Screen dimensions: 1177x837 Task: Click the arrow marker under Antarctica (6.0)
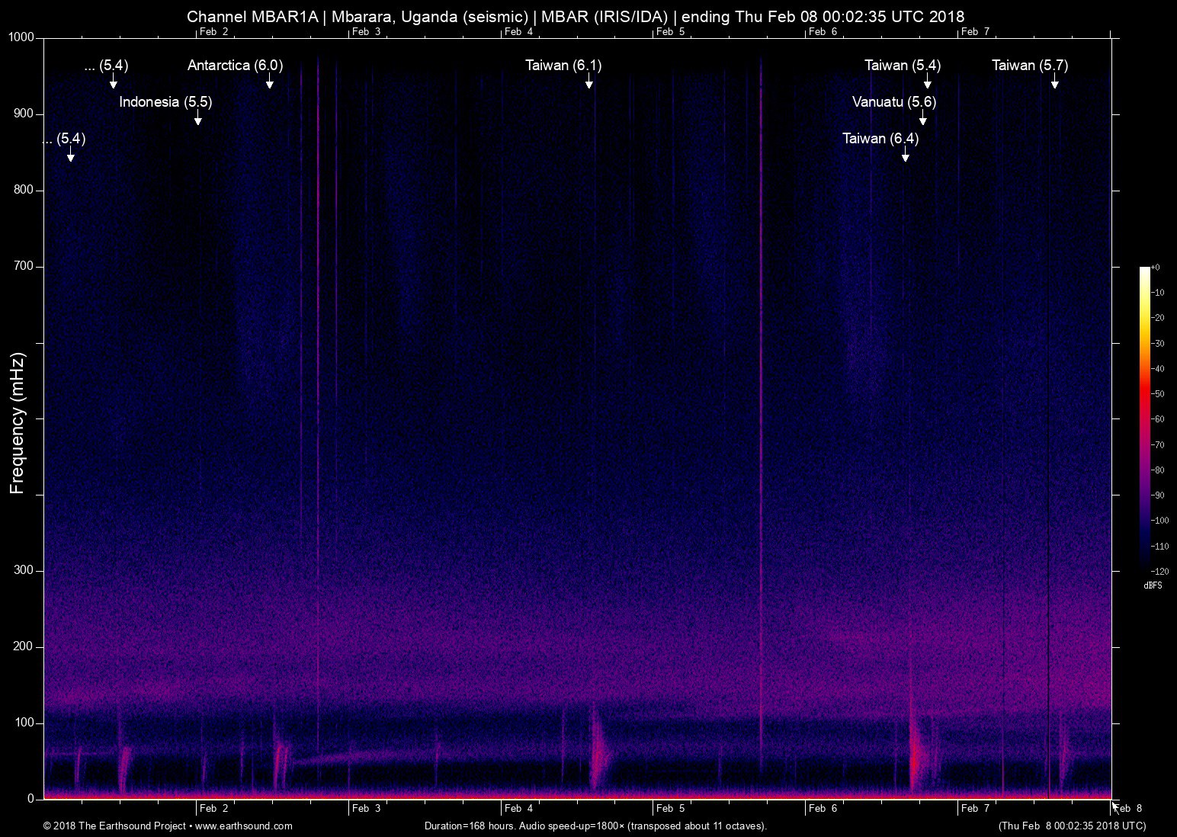point(269,82)
